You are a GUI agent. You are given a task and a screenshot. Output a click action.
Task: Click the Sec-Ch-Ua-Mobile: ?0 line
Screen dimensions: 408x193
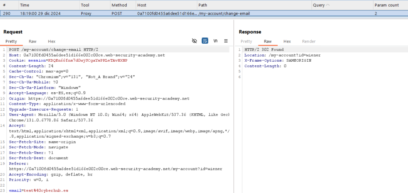pos(33,82)
